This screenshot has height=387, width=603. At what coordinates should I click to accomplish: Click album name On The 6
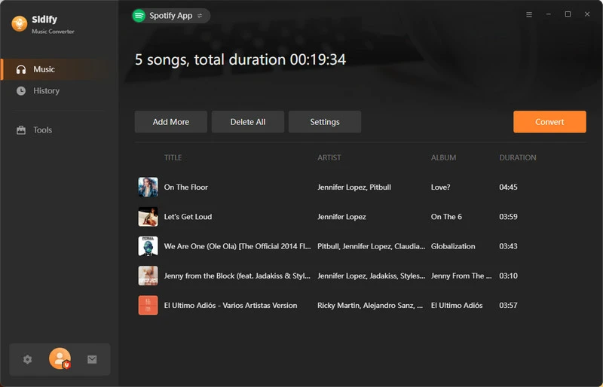(x=446, y=217)
